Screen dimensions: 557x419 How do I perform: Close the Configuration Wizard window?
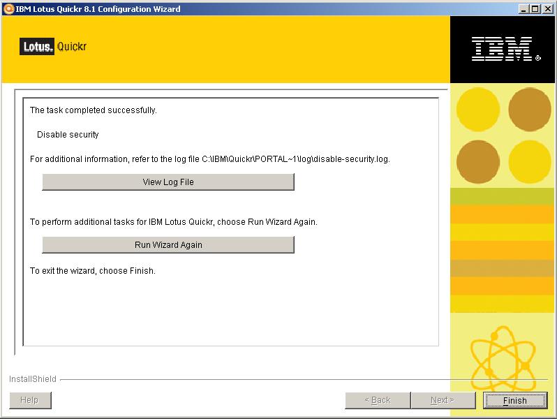[x=548, y=9]
